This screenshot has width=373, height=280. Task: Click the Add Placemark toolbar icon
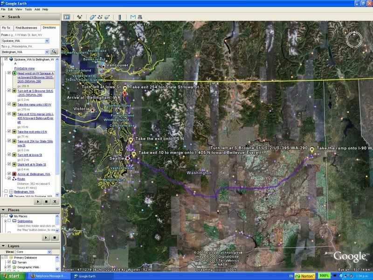80,17
